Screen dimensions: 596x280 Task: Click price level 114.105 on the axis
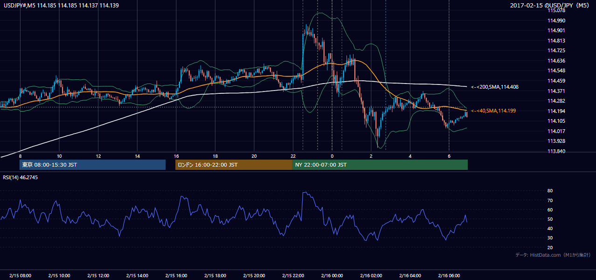556,121
